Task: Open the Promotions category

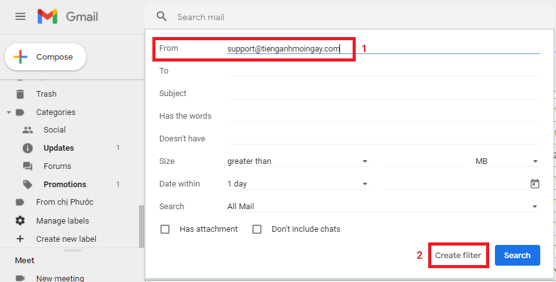Action: click(x=64, y=185)
